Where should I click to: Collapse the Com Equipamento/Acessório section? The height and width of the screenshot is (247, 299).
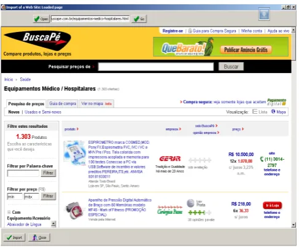coord(9,212)
